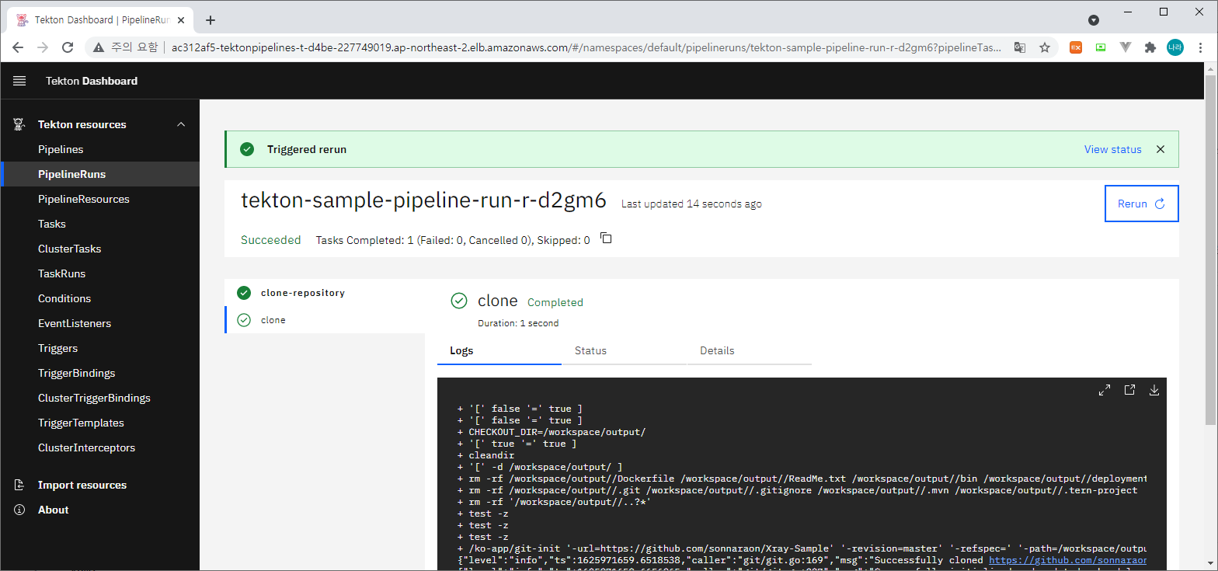Go to Conditions page
1218x571 pixels.
click(99, 298)
